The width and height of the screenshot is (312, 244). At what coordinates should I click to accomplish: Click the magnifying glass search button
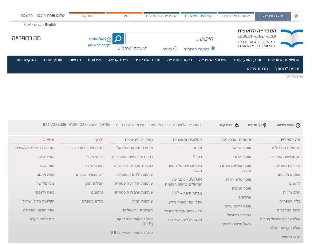118,39
